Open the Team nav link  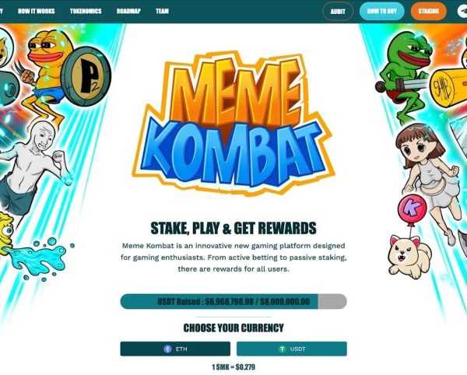(x=163, y=12)
